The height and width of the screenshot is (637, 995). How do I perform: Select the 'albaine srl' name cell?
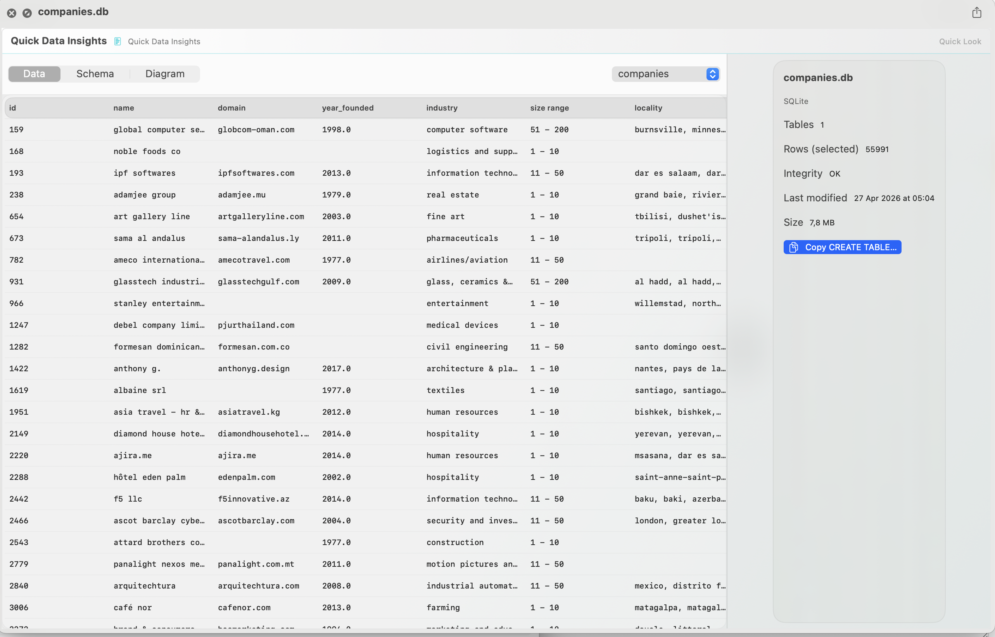(x=140, y=391)
